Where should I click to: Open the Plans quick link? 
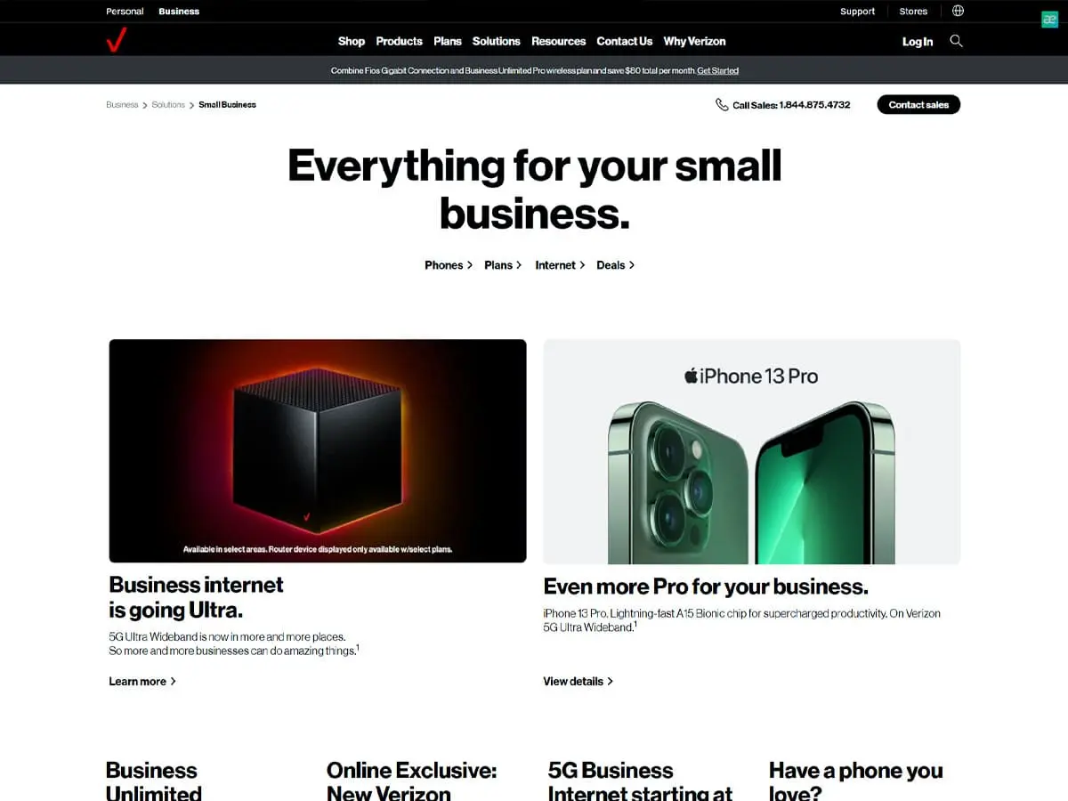[503, 265]
